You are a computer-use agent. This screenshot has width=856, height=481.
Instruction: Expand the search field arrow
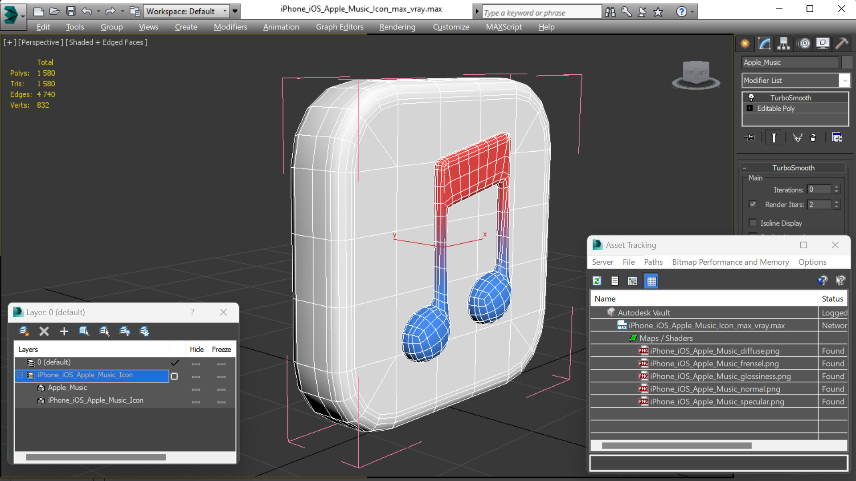[477, 12]
